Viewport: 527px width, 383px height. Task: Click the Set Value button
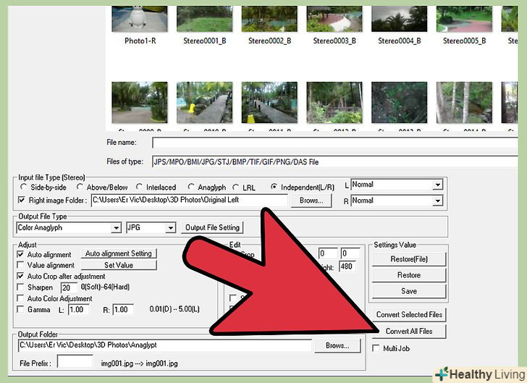point(119,265)
